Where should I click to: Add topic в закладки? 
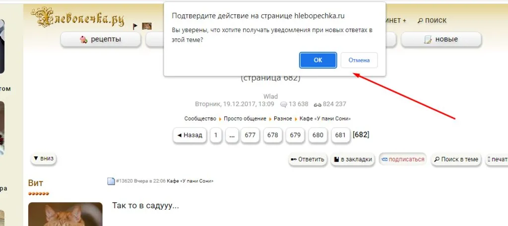point(353,159)
